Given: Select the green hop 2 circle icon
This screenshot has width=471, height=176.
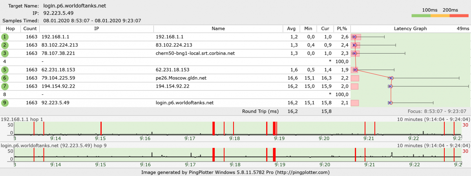Looking at the screenshot, I should click(5, 45).
